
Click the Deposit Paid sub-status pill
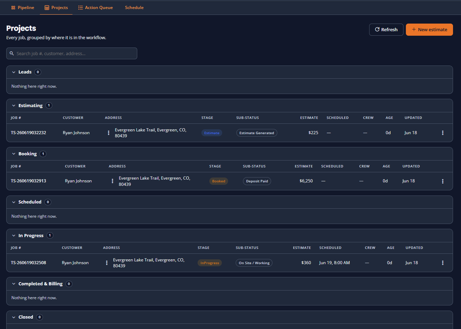[x=257, y=181]
